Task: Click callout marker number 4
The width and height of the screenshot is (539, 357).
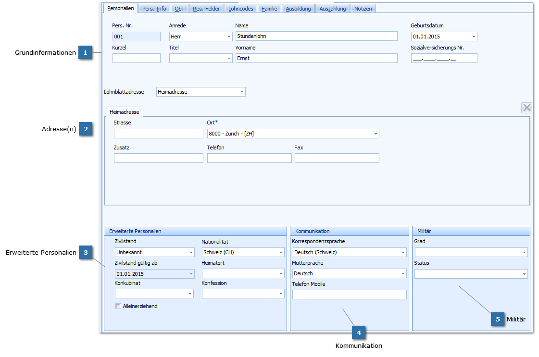Action: [x=358, y=332]
